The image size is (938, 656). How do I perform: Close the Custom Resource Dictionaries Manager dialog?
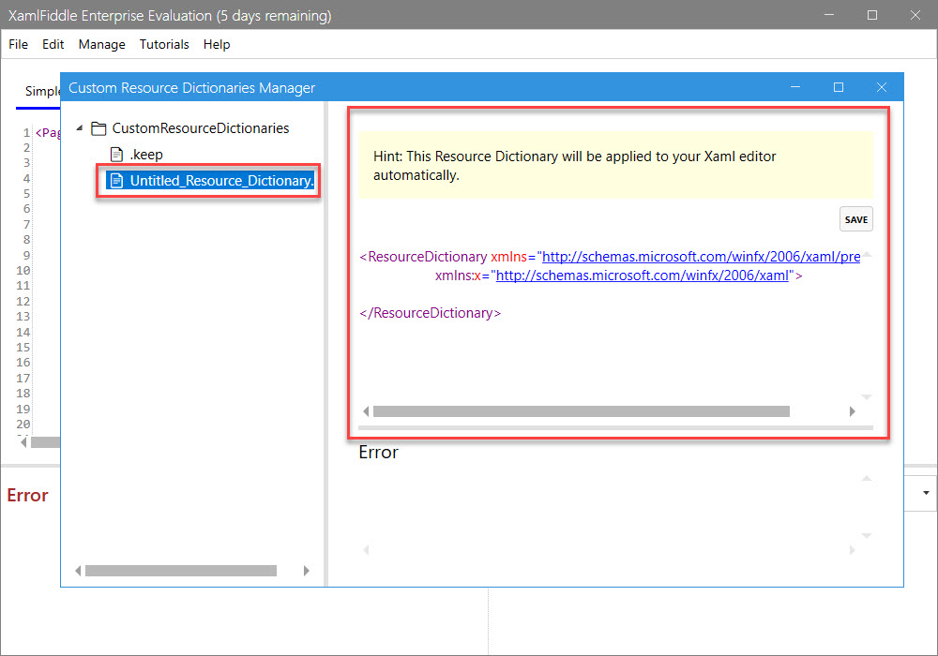tap(881, 87)
